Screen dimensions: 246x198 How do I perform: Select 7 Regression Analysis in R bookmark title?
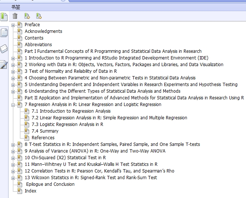(x=93, y=104)
